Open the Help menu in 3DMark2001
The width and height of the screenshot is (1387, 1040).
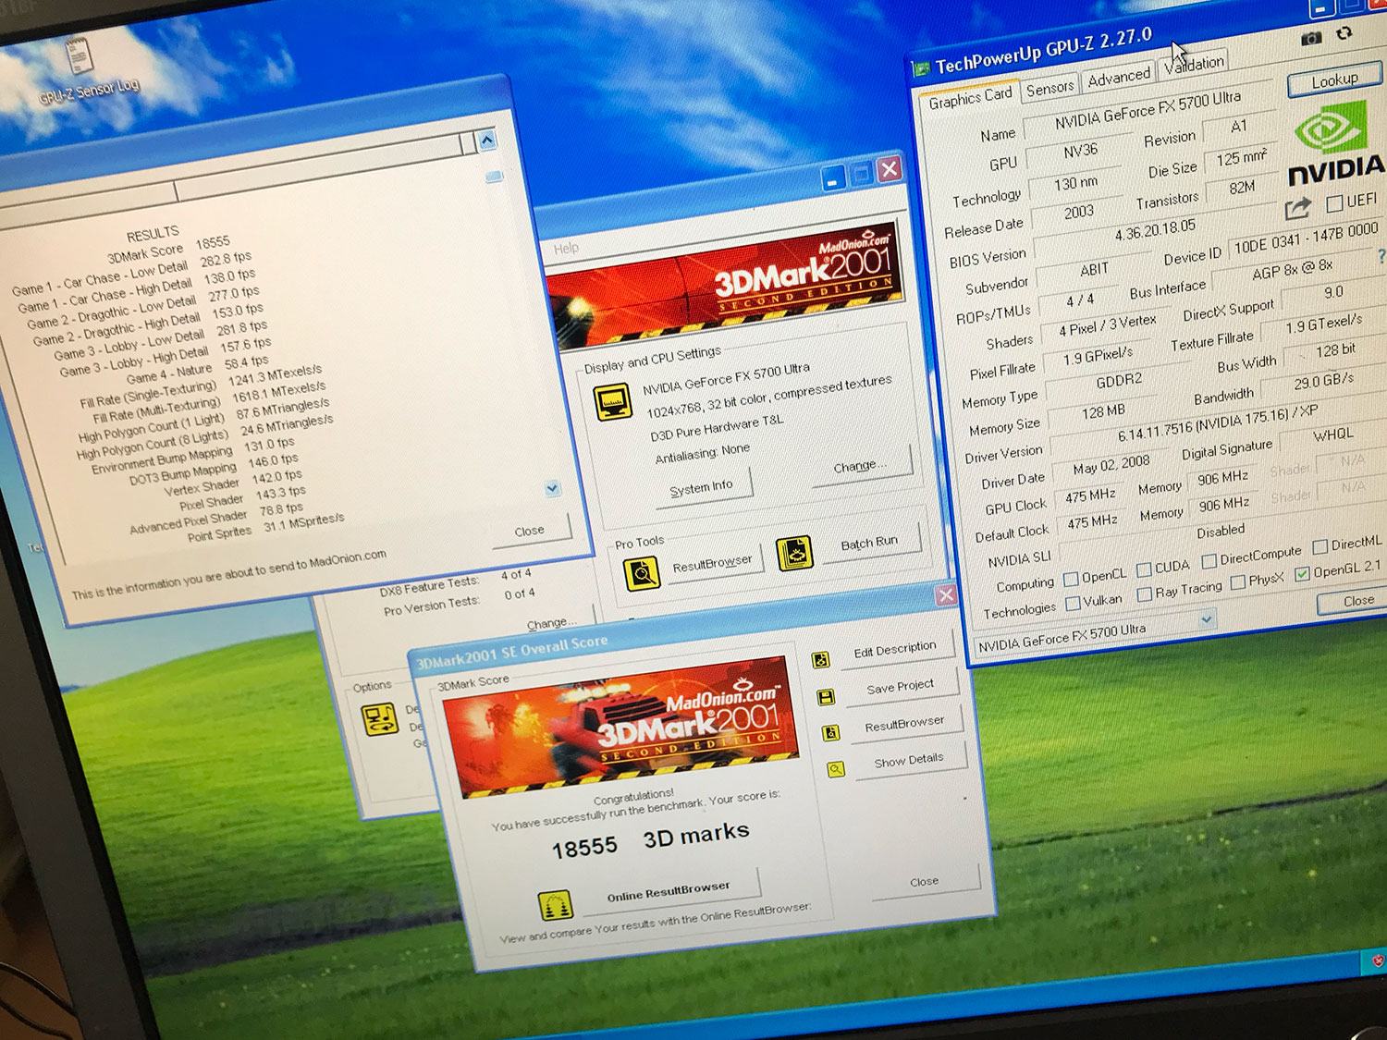566,248
